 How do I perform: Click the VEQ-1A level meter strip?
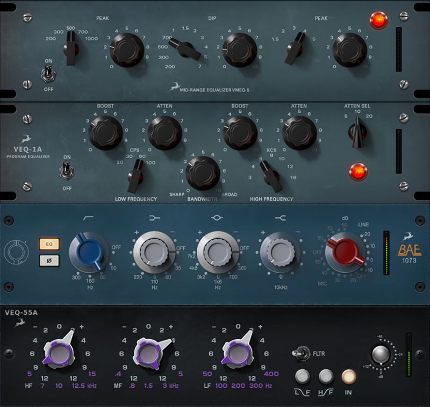pos(398,151)
